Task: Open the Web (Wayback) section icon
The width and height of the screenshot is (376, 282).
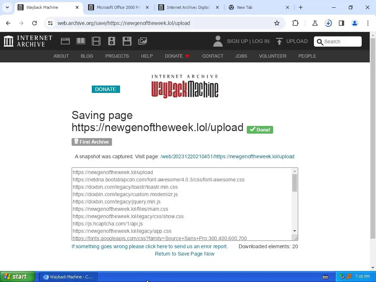Action: pos(65,41)
